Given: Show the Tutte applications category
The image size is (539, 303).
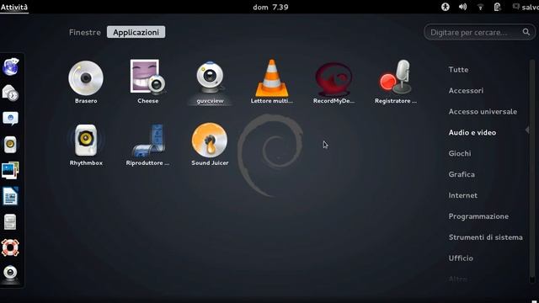Looking at the screenshot, I should [458, 70].
